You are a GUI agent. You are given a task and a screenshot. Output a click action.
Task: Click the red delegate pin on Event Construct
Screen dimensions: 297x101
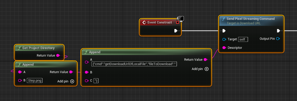coord(177,22)
